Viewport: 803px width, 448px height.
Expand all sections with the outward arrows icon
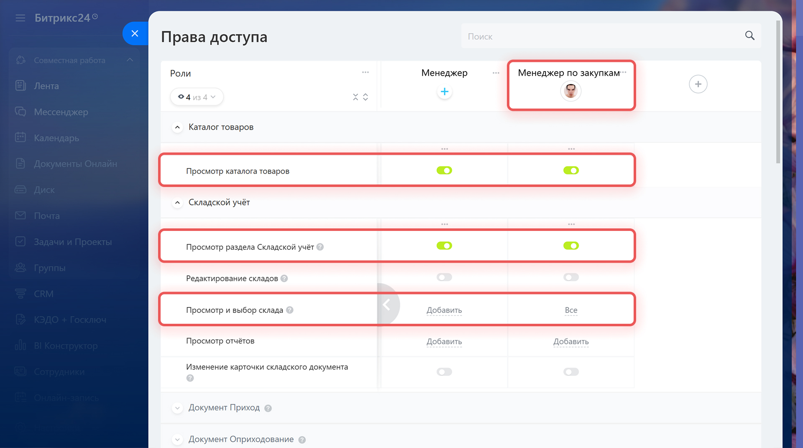coord(366,97)
